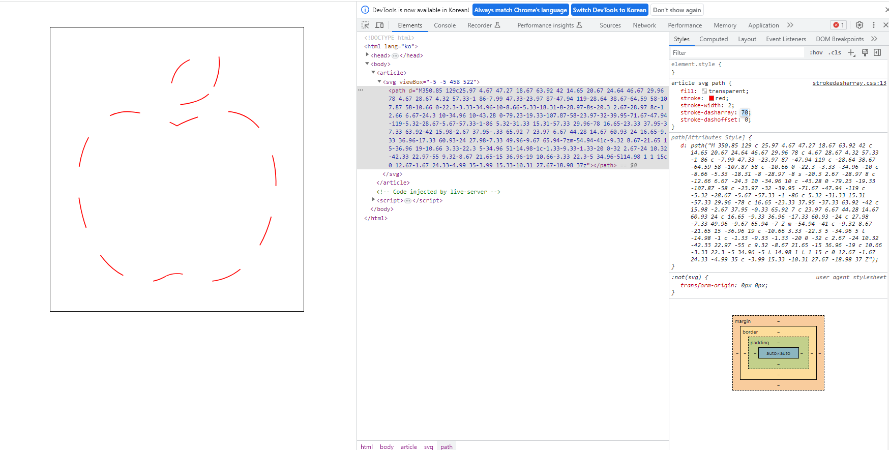Screen dimensions: 889x450
Task: Switch to the Sources tab
Action: [x=610, y=25]
